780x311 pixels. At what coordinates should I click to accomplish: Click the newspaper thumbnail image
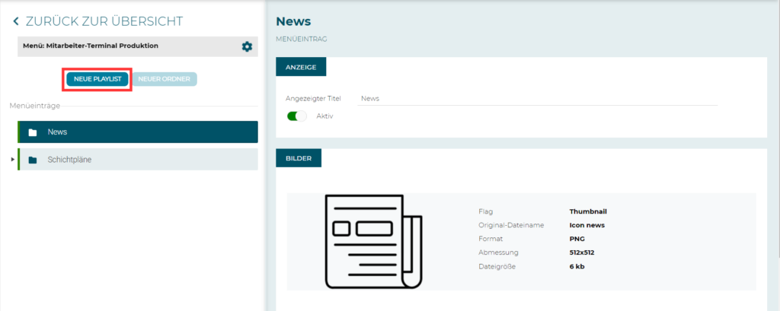pos(373,242)
